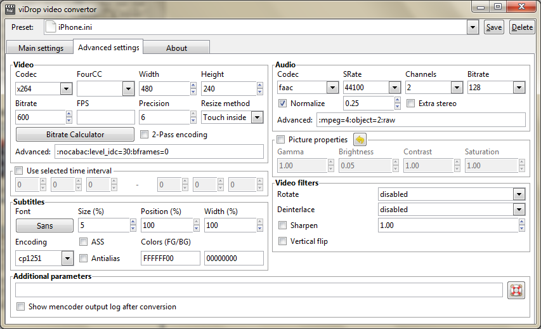541x329 pixels.
Task: Expand the Resize method dropdown
Action: point(257,117)
